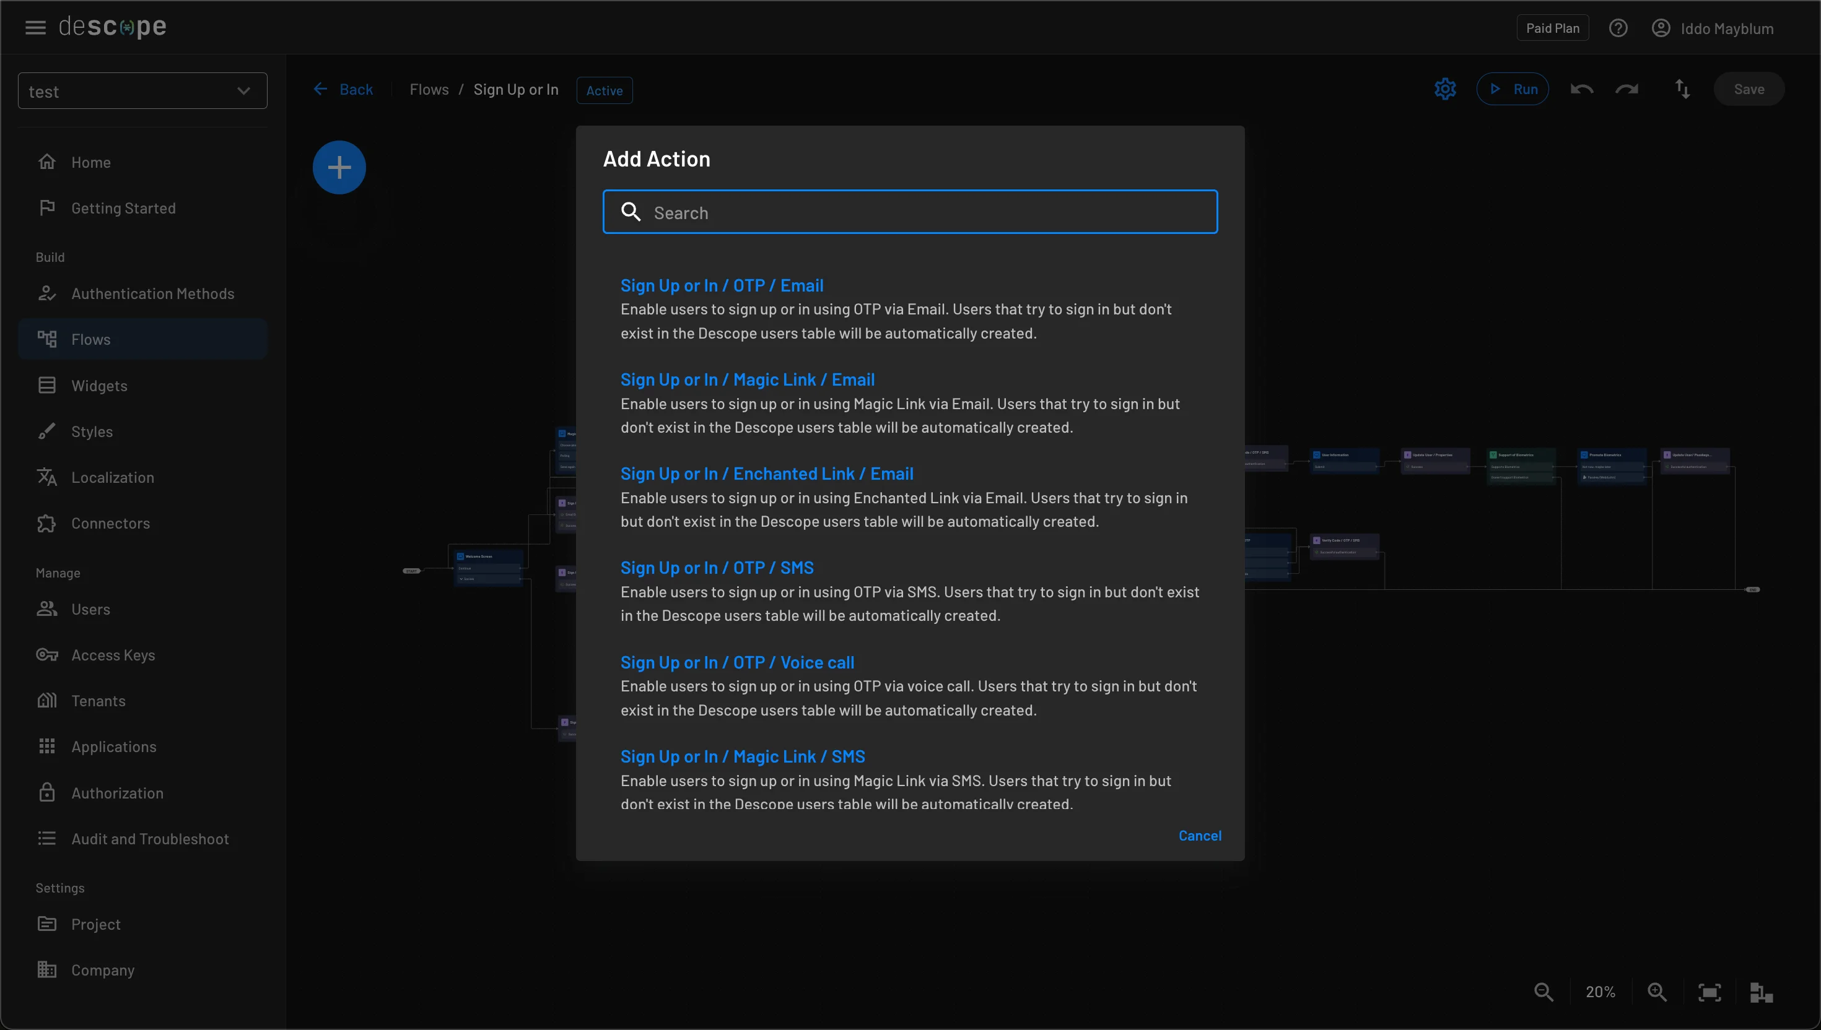Cancel the Add Action dialog
1821x1030 pixels.
(1200, 836)
